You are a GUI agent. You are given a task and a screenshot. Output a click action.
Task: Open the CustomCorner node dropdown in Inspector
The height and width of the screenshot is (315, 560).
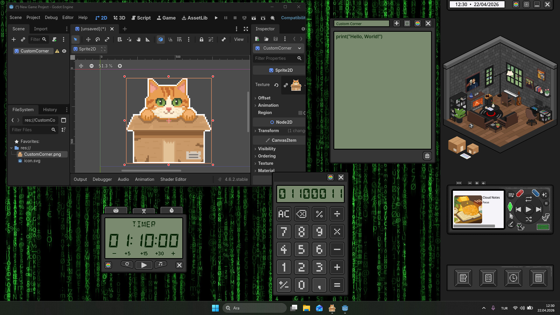[300, 48]
